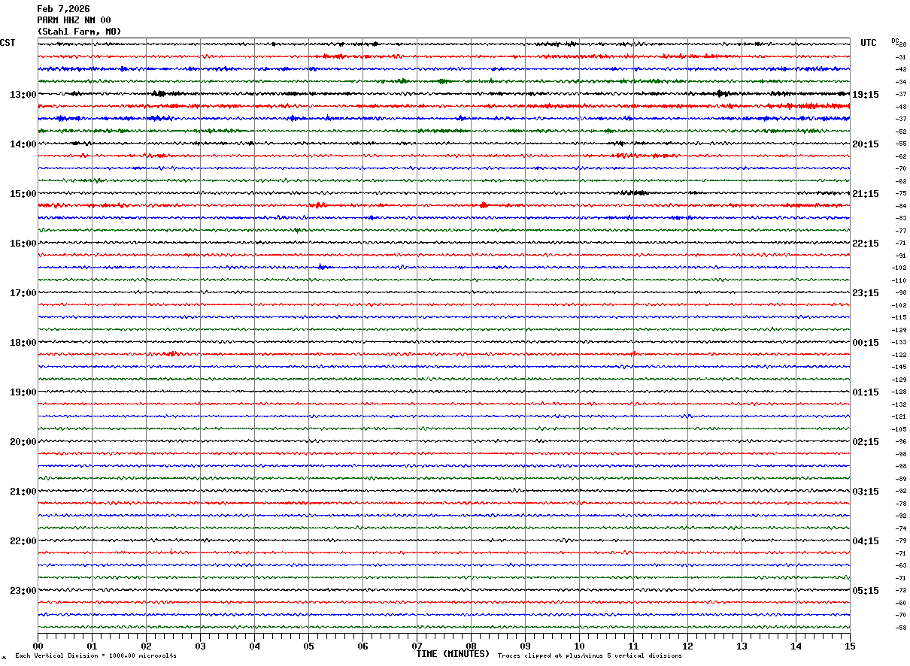Click the "Traces clipped at plus/minus 5 vertical divisions" note
This screenshot has width=910, height=666.
pyautogui.click(x=590, y=656)
